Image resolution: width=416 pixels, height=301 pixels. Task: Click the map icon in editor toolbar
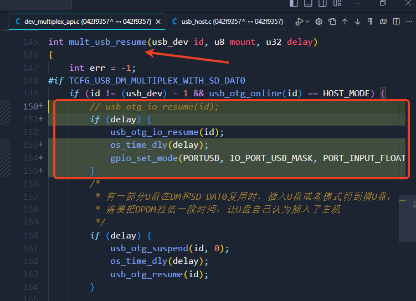click(x=383, y=22)
